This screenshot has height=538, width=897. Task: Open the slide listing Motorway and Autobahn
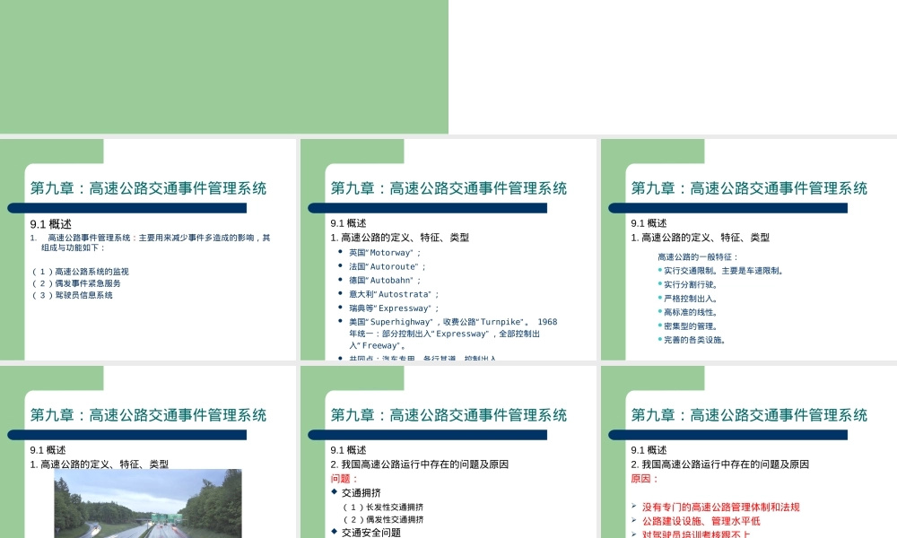click(x=448, y=249)
